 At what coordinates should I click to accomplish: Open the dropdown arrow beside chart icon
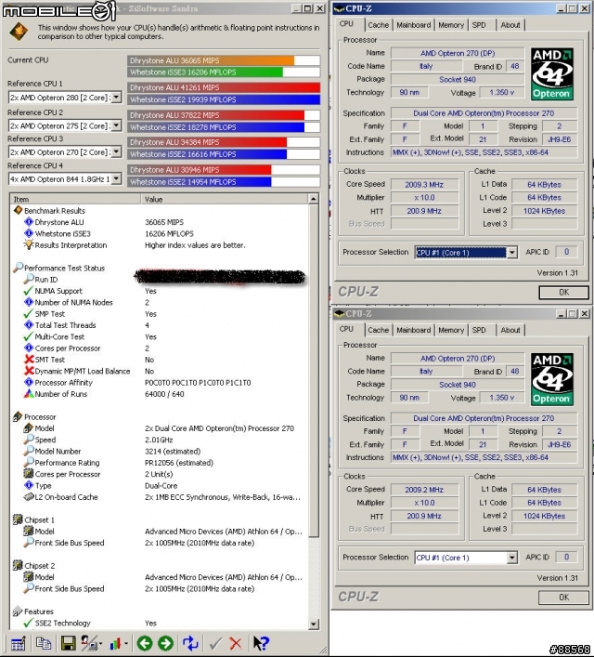(x=125, y=644)
